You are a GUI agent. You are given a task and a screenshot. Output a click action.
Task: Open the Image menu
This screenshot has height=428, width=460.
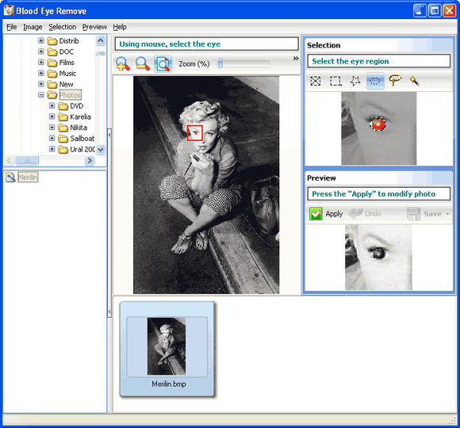[33, 27]
